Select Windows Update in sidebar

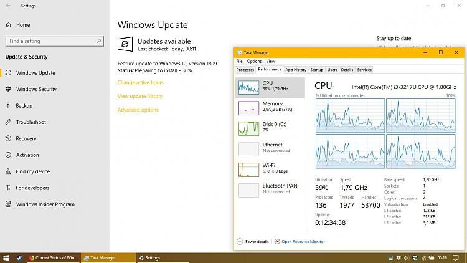(35, 73)
